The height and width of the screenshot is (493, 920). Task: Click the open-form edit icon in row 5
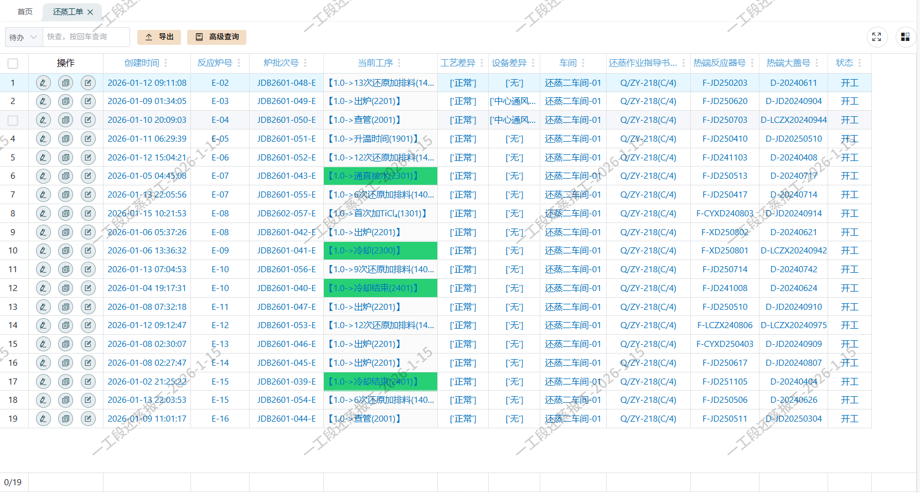(88, 158)
